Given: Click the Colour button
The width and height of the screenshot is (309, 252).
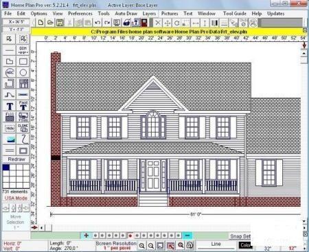Looking at the screenshot, I should 245,245.
